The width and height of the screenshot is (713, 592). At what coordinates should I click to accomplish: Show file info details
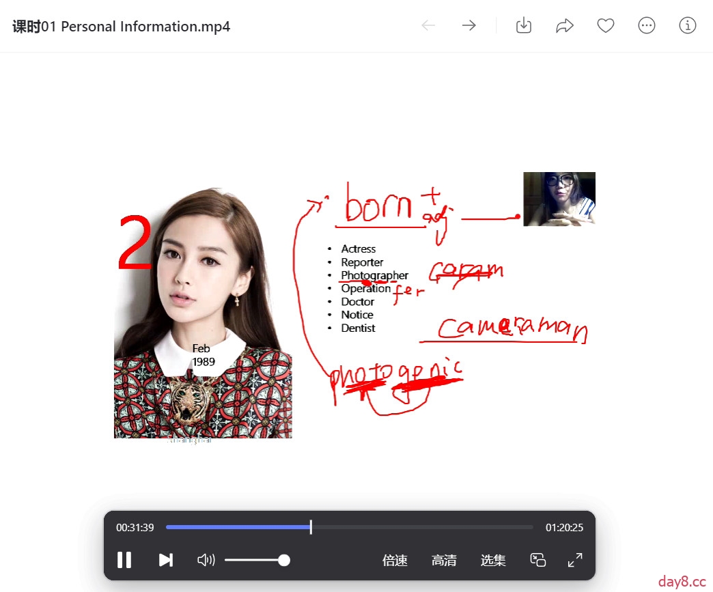[x=688, y=26]
